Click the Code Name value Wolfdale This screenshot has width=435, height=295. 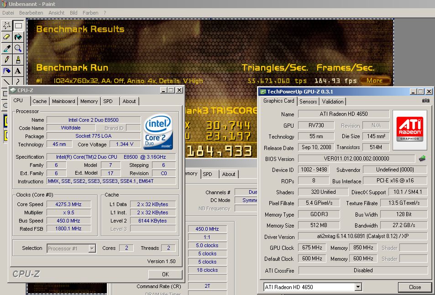(x=71, y=128)
